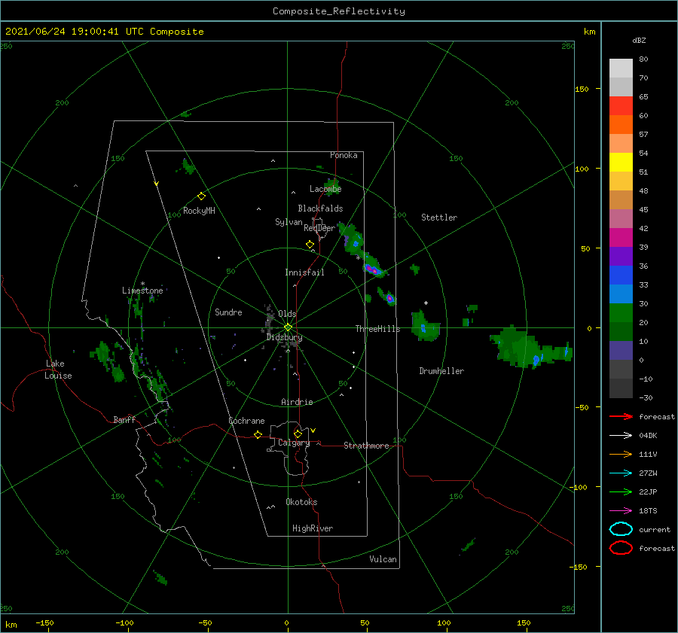The width and height of the screenshot is (678, 633).
Task: Click the yellow diamond marker inside Calgary
Action: pyautogui.click(x=298, y=434)
